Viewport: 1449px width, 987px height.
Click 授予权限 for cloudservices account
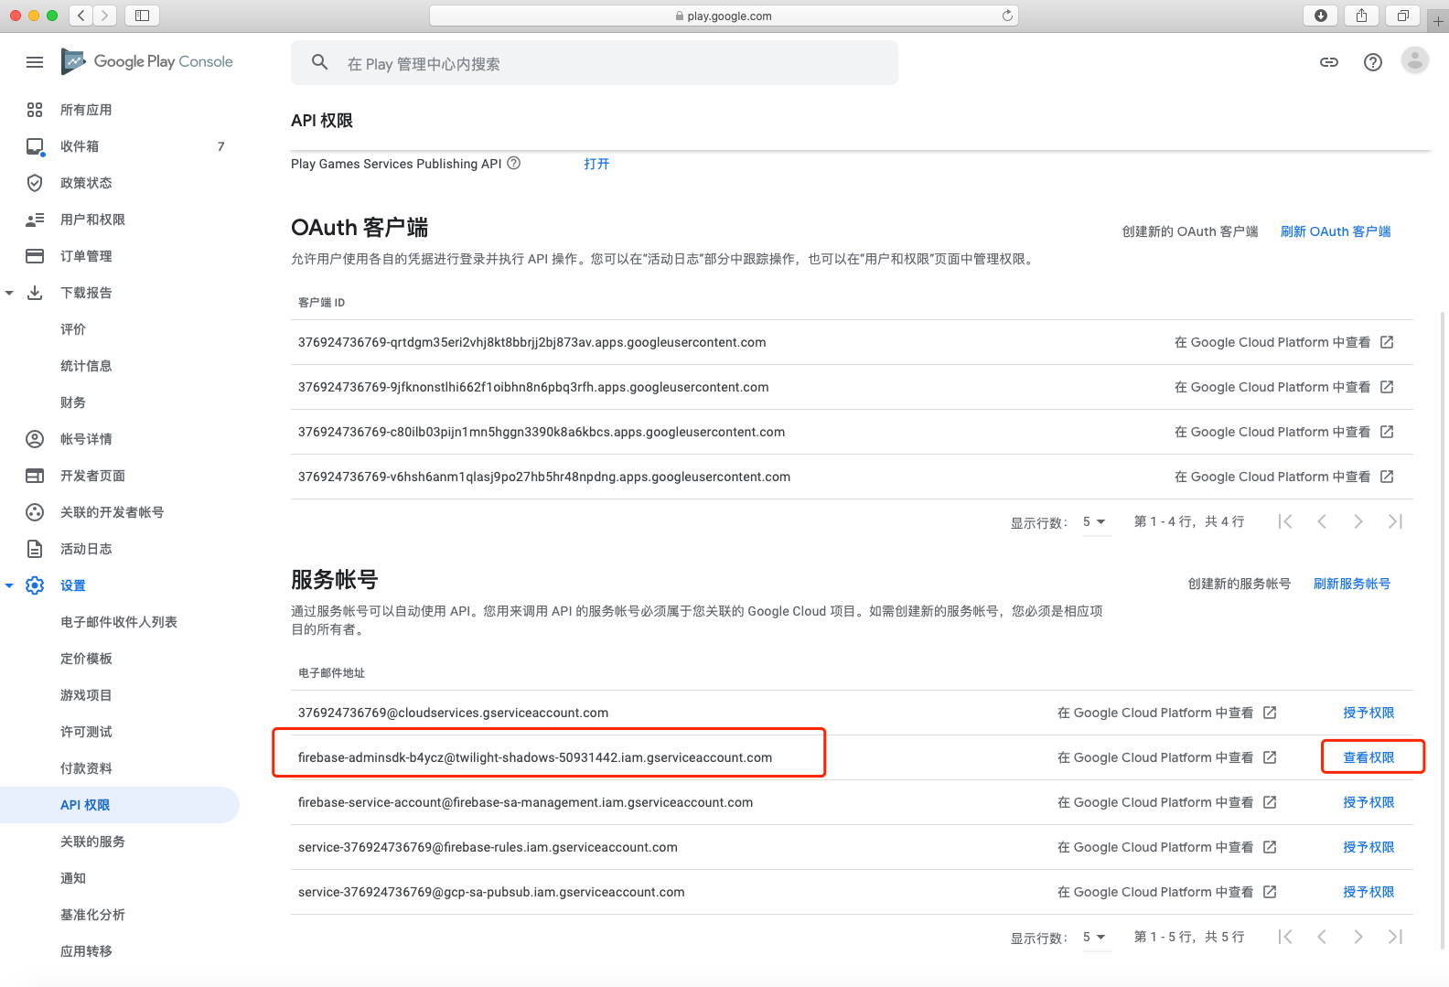pyautogui.click(x=1368, y=713)
